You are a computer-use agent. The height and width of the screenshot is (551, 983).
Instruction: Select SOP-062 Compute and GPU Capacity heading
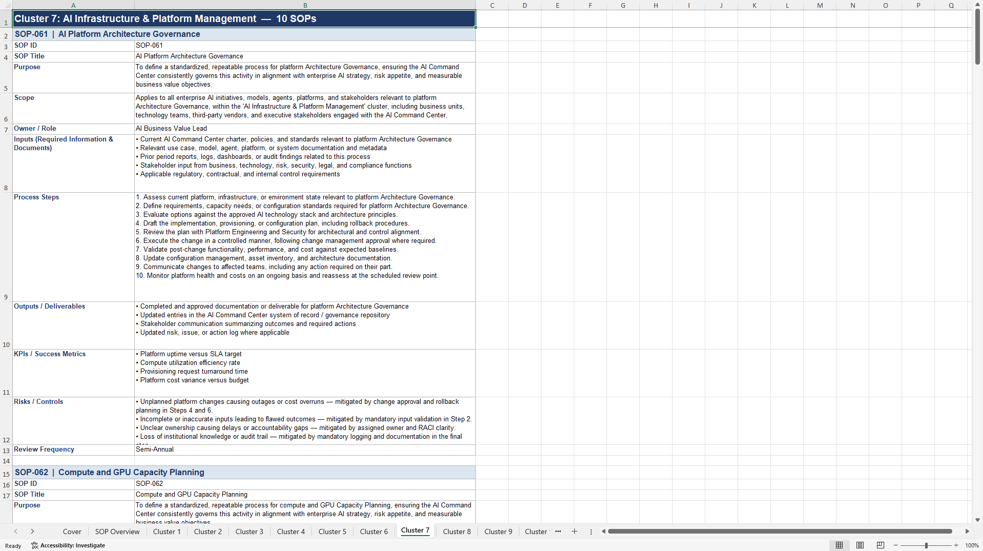click(x=244, y=472)
